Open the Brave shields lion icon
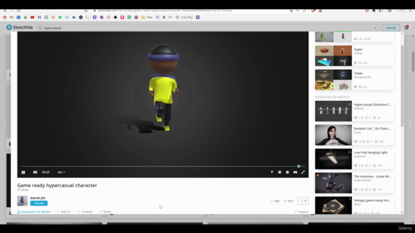This screenshot has width=415, height=233. click(x=313, y=10)
